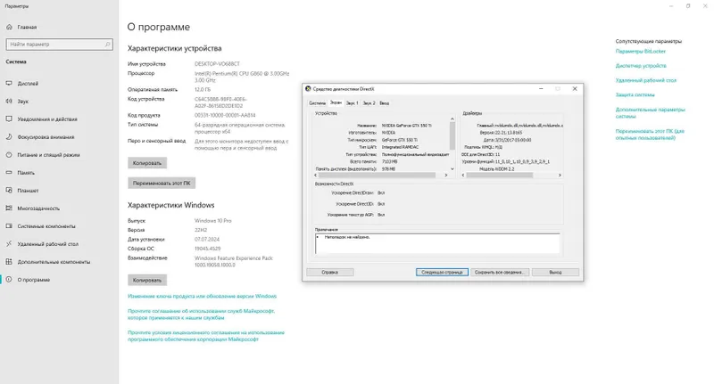The height and width of the screenshot is (384, 714).
Task: Open the Диспетчер устройств link
Action: 641,66
